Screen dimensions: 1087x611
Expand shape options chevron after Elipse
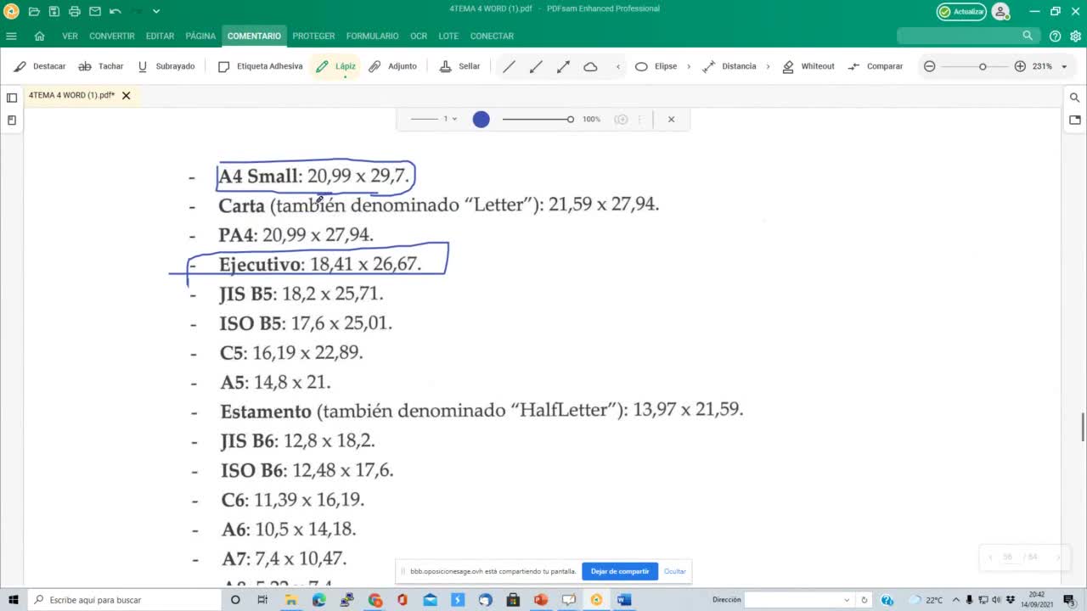pos(689,66)
